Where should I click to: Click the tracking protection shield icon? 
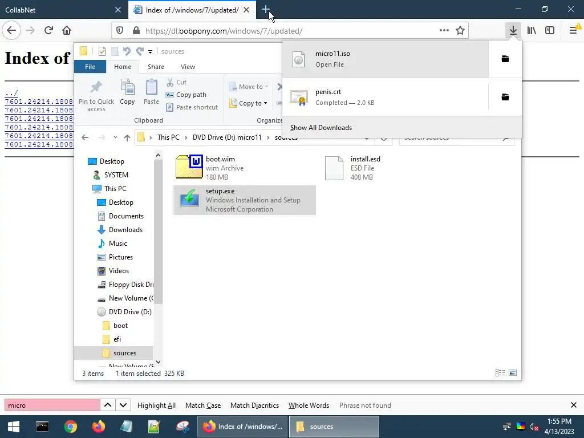120,31
